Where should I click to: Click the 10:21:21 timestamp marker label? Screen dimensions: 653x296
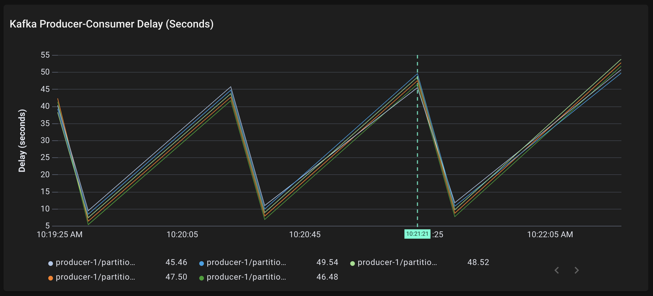click(x=417, y=234)
